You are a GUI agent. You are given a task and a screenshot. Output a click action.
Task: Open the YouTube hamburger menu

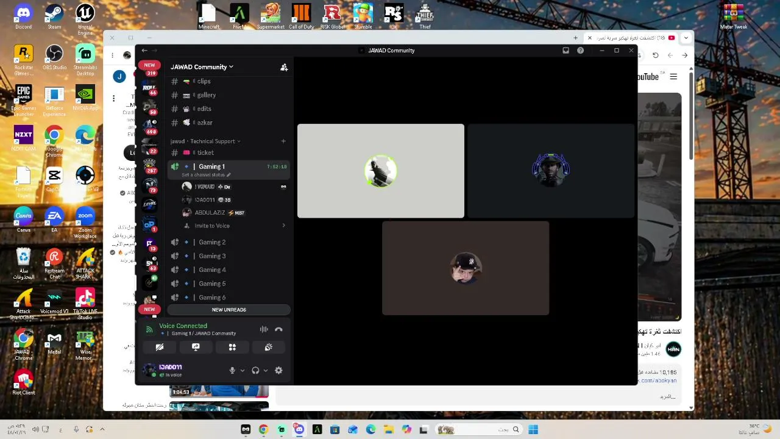coord(673,77)
